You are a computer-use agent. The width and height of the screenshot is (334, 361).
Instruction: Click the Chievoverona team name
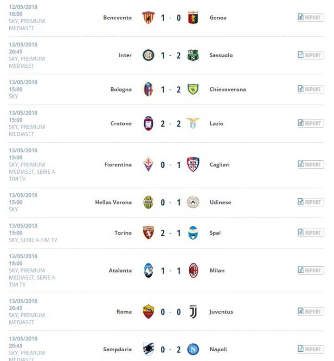click(227, 89)
